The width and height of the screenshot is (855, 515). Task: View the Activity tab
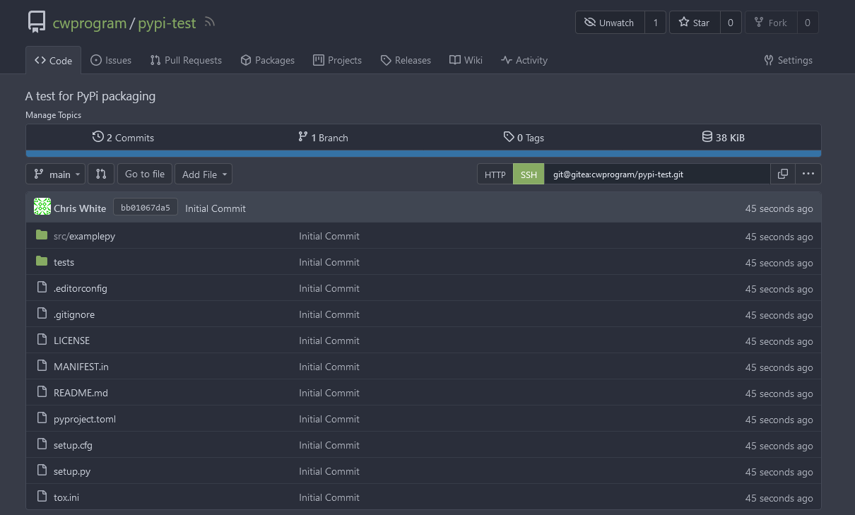pyautogui.click(x=524, y=60)
